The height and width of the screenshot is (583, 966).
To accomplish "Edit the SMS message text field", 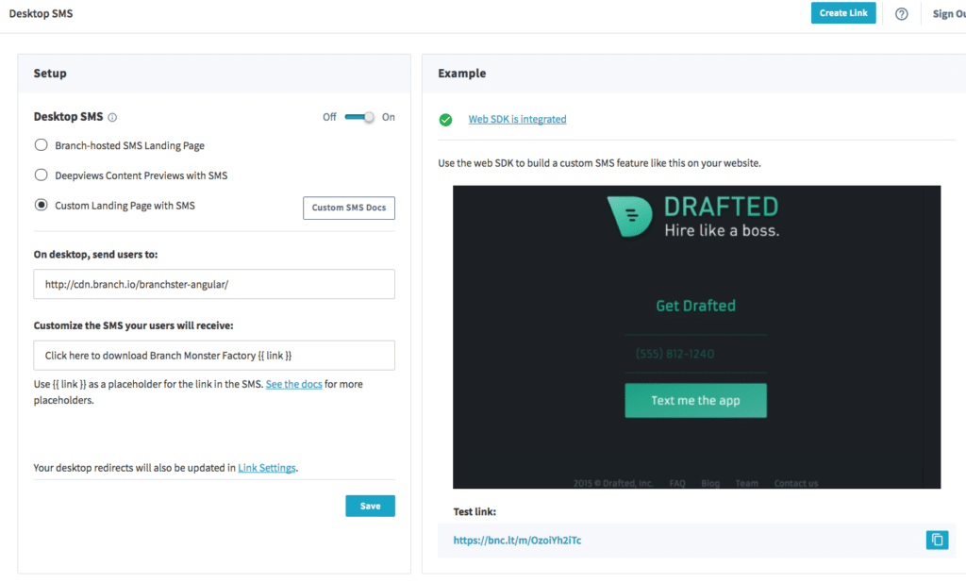I will point(214,356).
